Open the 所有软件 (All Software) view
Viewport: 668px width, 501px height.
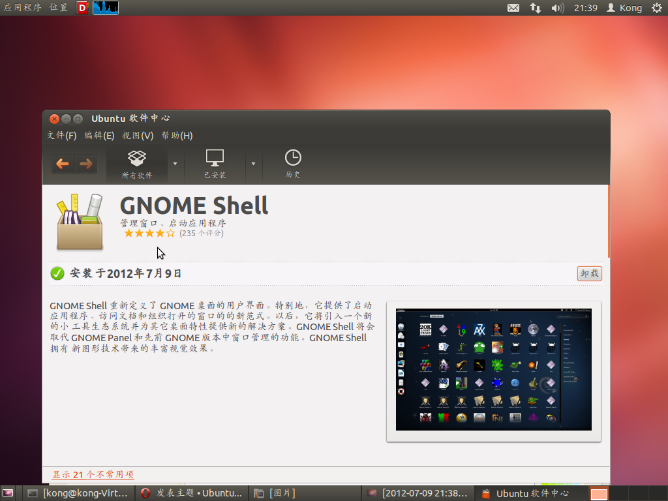point(137,164)
